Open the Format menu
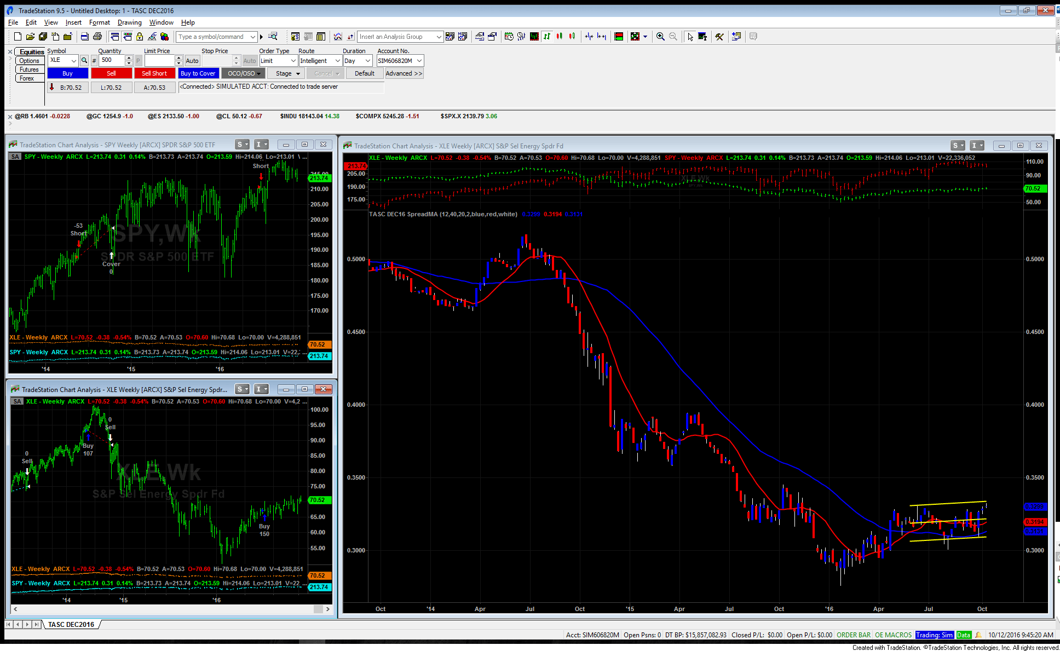 click(100, 22)
